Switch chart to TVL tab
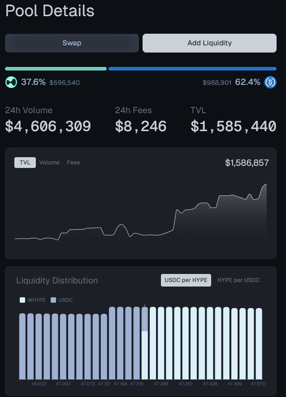Image resolution: width=286 pixels, height=397 pixels. pyautogui.click(x=25, y=163)
